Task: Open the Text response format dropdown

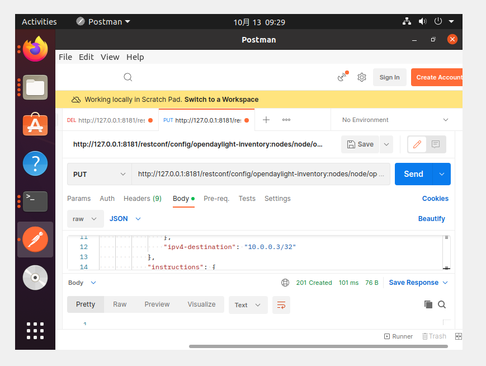Action: click(248, 305)
